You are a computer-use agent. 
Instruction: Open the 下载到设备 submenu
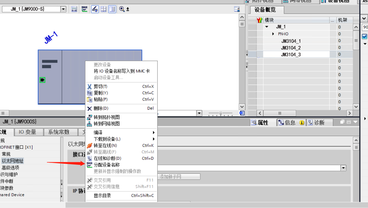click(121, 139)
